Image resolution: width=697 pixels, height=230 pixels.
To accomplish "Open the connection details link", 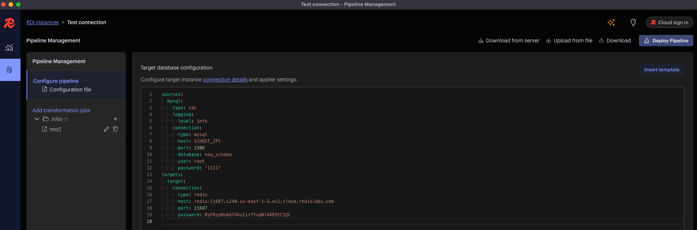I will [x=225, y=80].
